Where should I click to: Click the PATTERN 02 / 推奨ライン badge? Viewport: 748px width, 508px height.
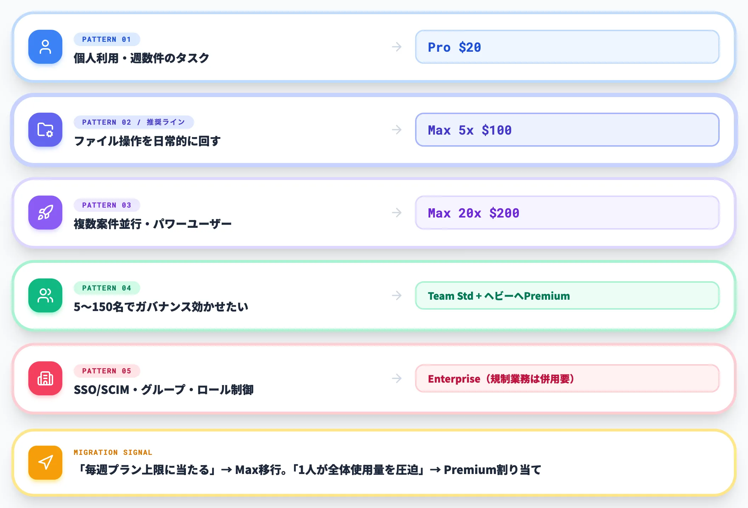(134, 122)
